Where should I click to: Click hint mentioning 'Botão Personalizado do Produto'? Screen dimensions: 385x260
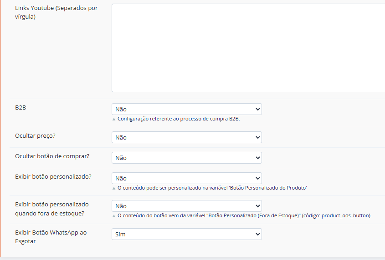[212, 188]
